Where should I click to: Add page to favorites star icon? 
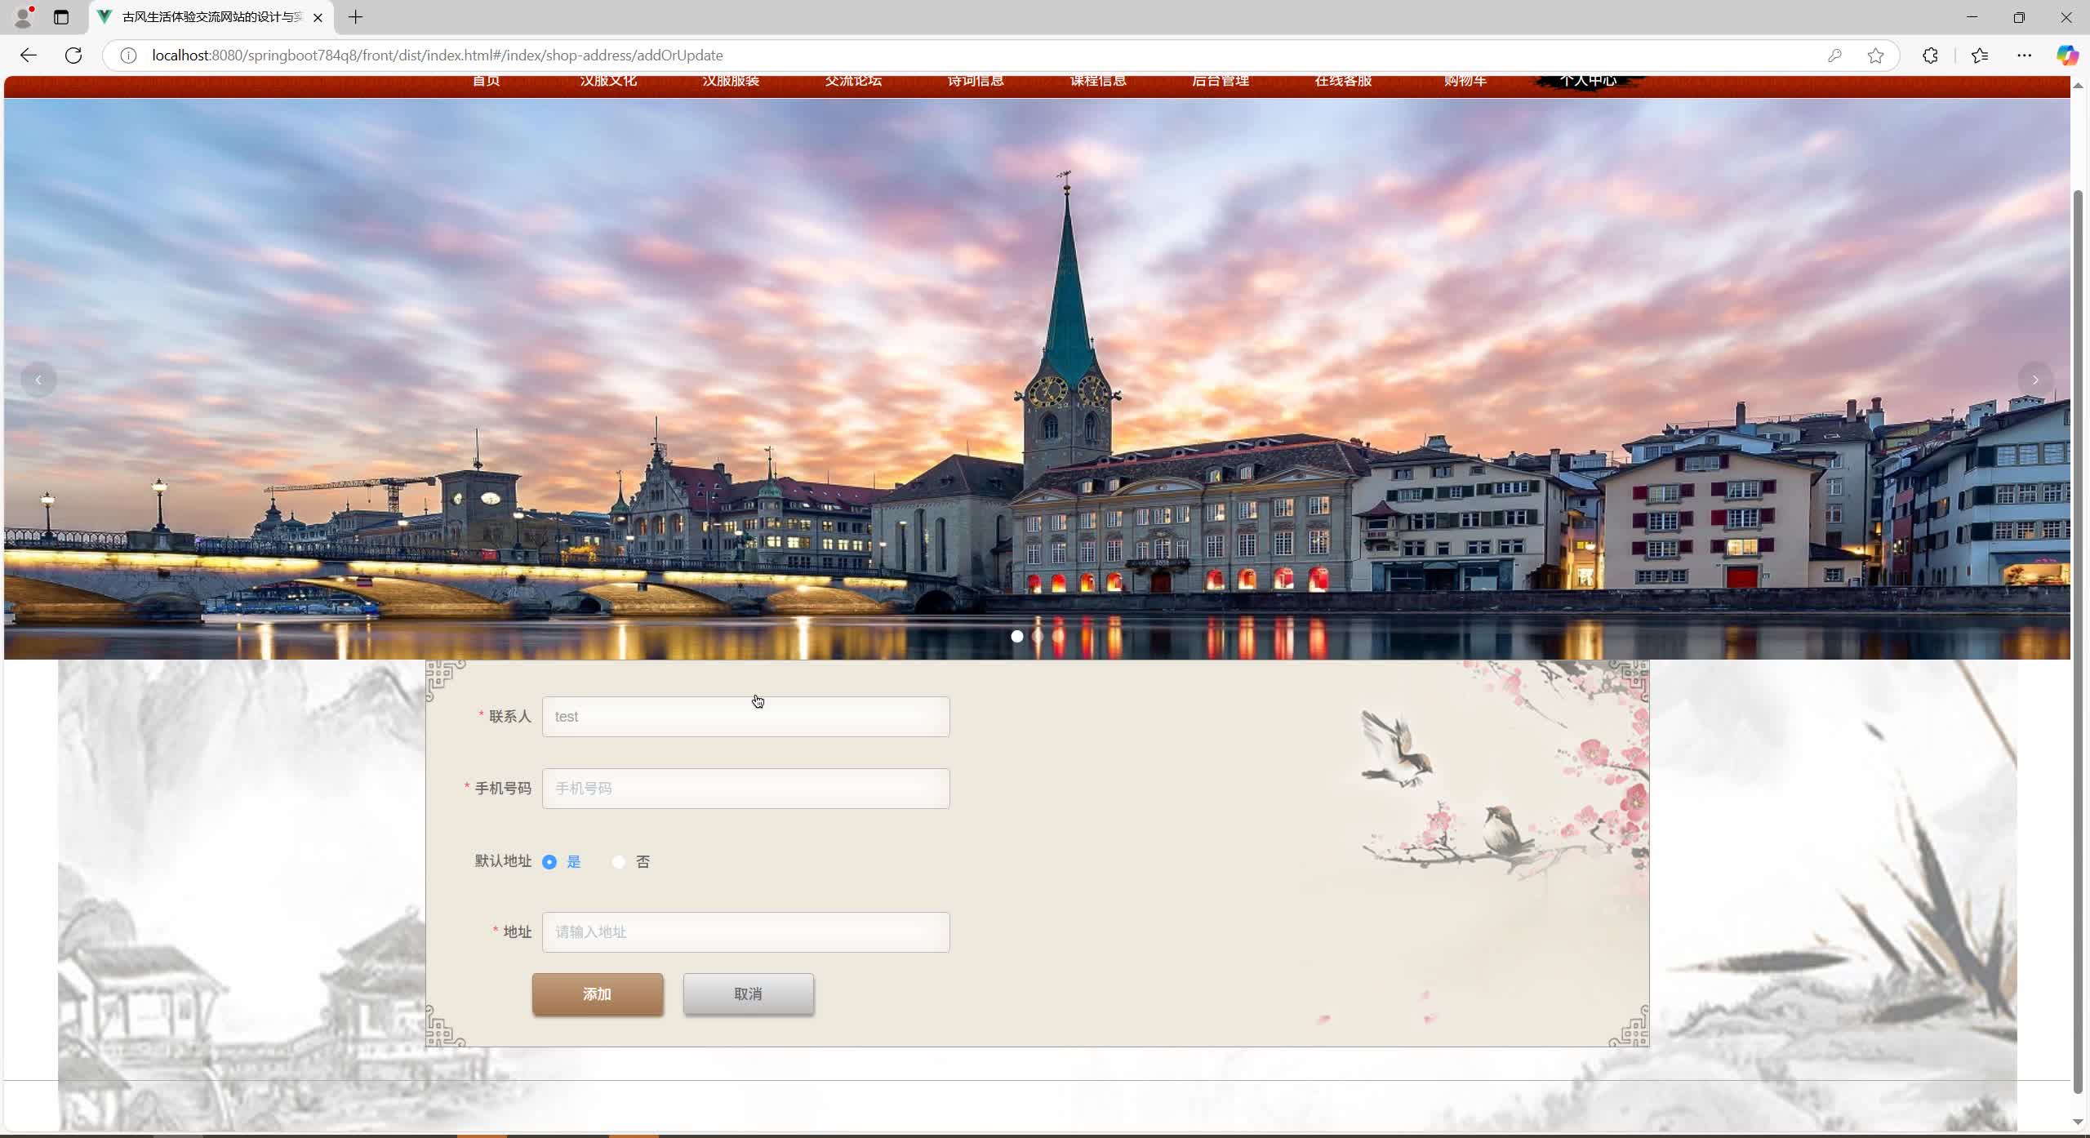tap(1875, 56)
